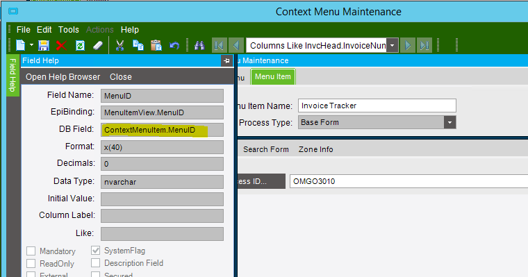Click the Initial Value field
The height and width of the screenshot is (277, 528).
point(162,199)
